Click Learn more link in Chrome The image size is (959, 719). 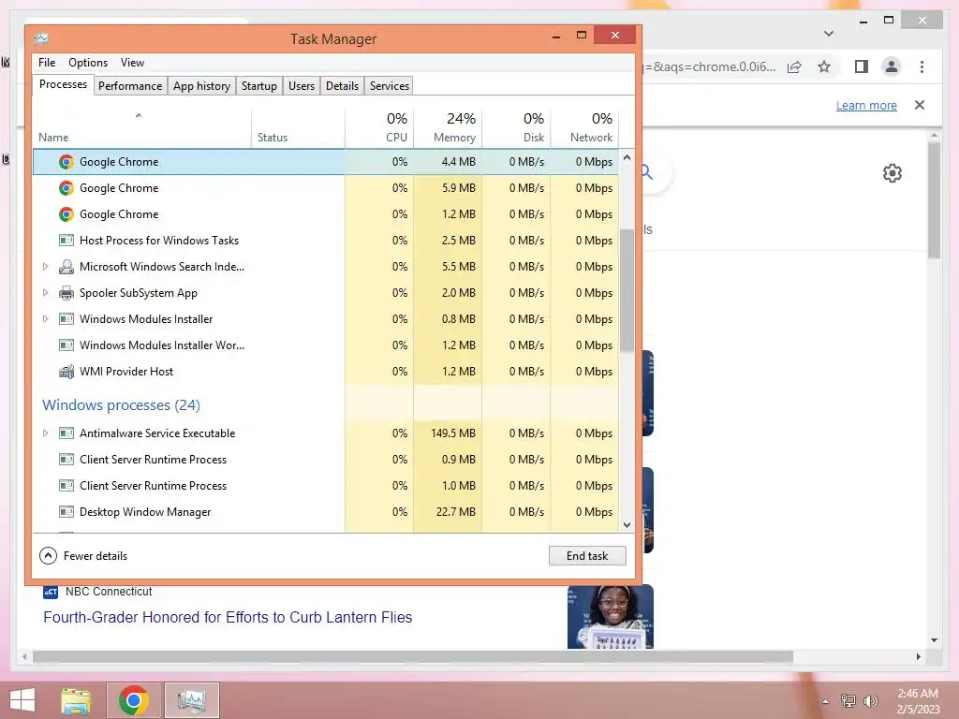point(866,105)
